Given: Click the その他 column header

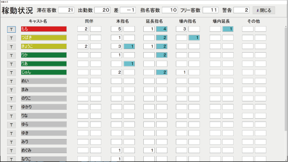Looking at the screenshot, I should 253,21.
